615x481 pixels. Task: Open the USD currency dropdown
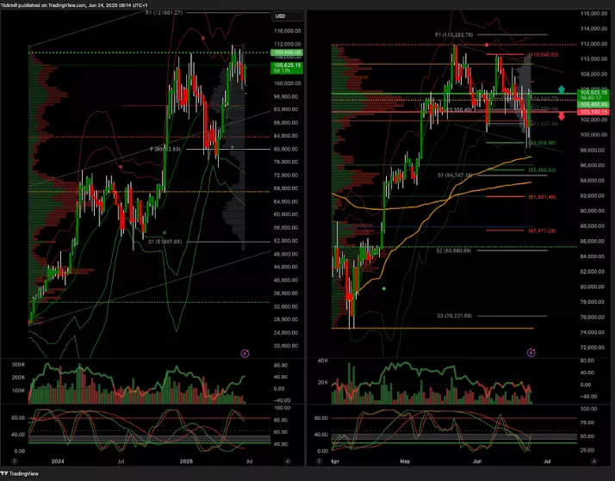point(281,16)
